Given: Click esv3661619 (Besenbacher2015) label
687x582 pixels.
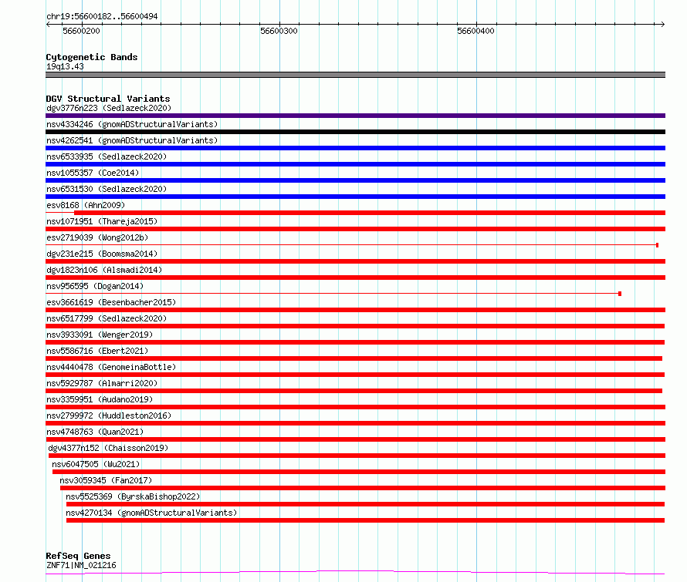Looking at the screenshot, I should [111, 302].
